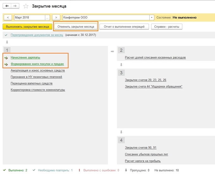
Task: Open period picker ellipsis button
Action: [x=47, y=18]
